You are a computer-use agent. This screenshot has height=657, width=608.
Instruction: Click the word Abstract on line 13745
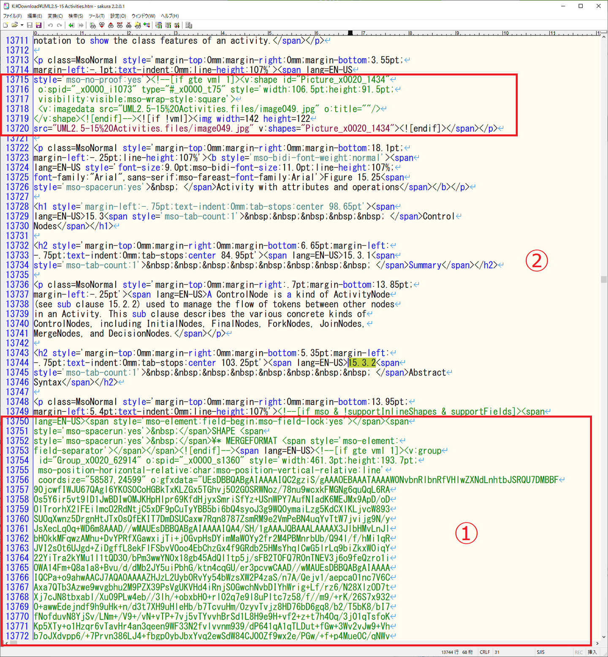pos(427,373)
